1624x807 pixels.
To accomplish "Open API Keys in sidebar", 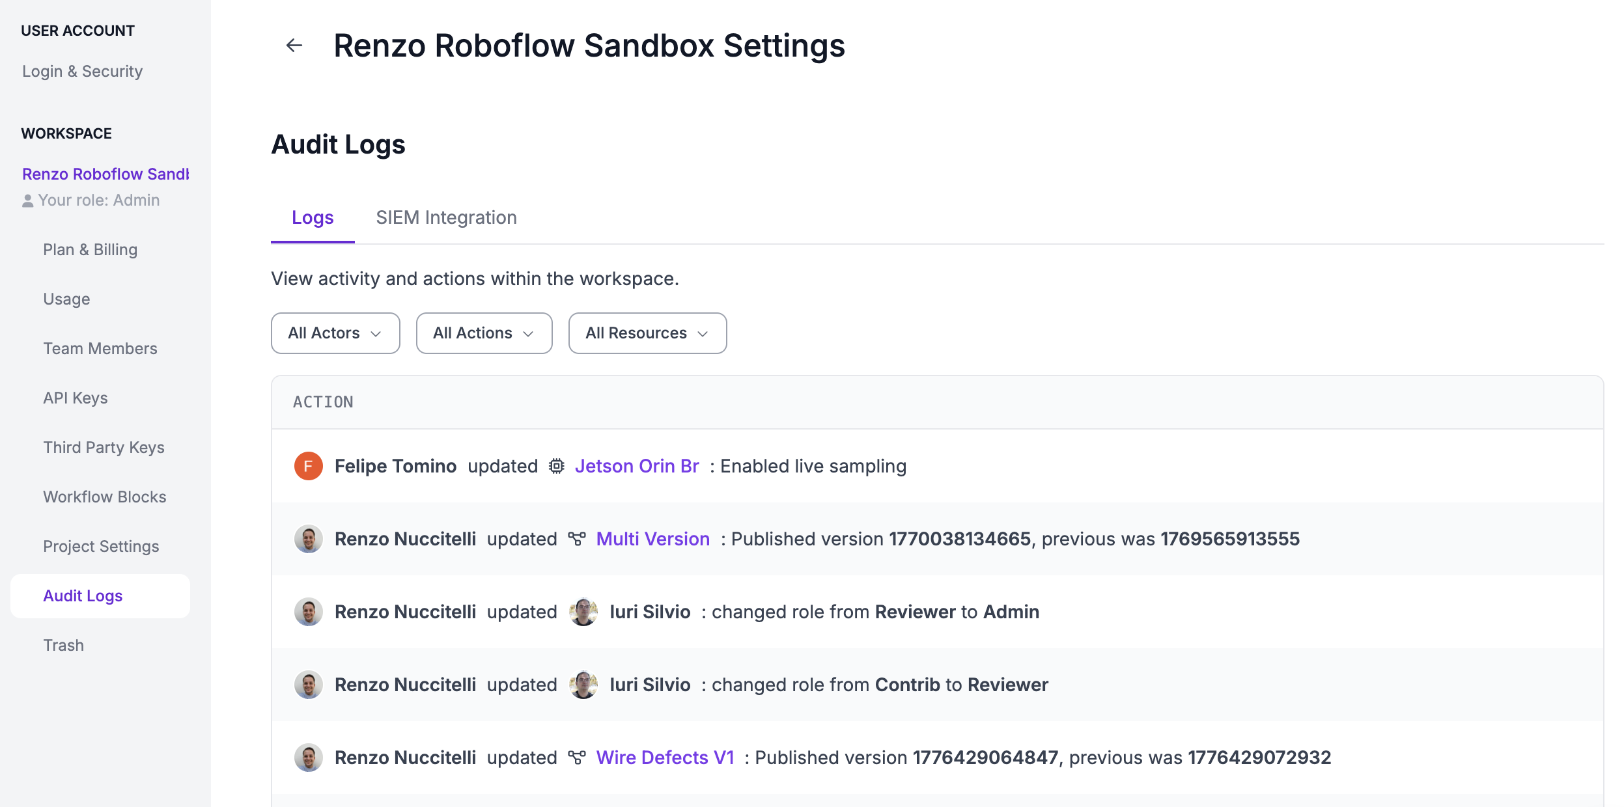I will pyautogui.click(x=76, y=398).
